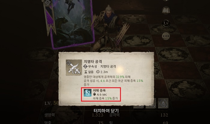
Task: Open the three-dots more options icon
Action: coord(166,36)
